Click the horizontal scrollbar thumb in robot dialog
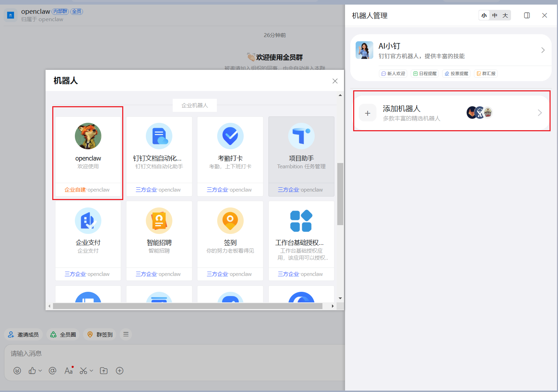The image size is (558, 392). pyautogui.click(x=188, y=306)
